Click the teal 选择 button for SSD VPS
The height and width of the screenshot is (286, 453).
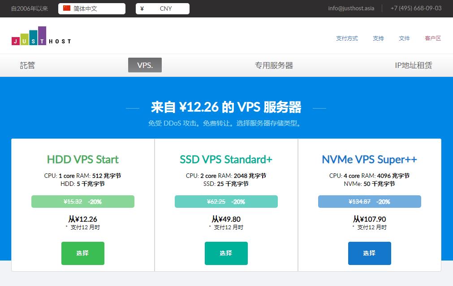226,253
